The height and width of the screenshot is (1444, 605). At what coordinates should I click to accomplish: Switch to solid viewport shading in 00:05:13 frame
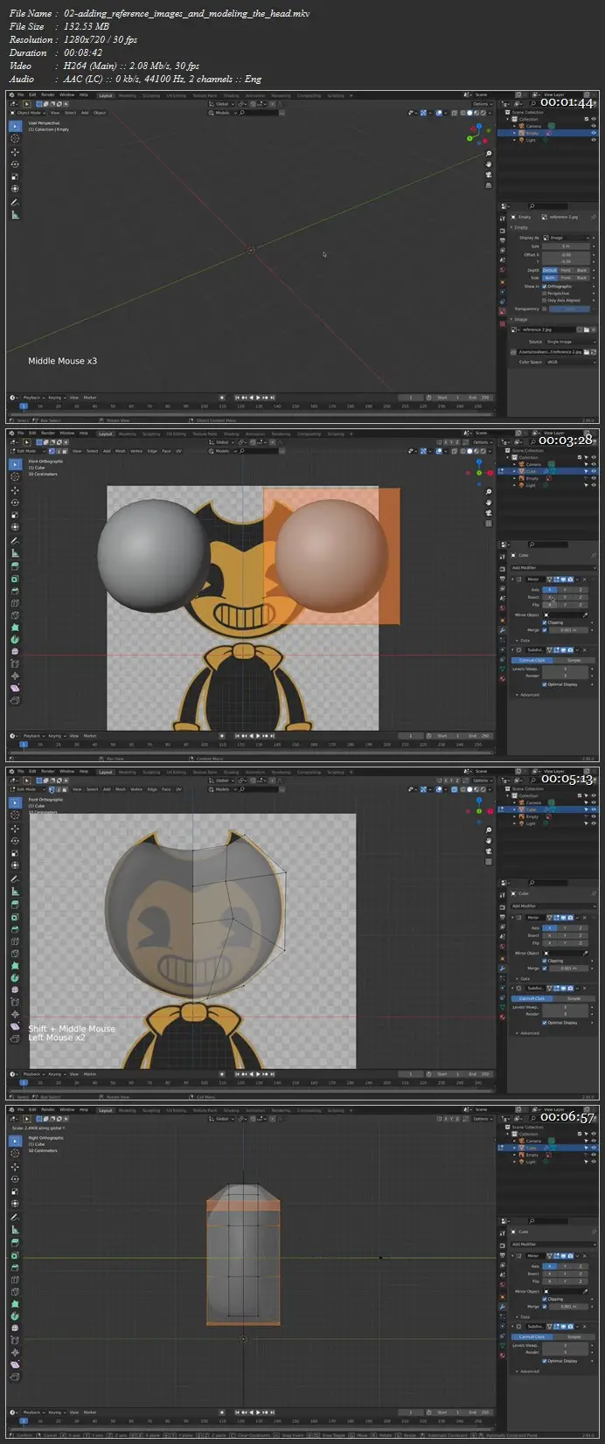coord(469,789)
